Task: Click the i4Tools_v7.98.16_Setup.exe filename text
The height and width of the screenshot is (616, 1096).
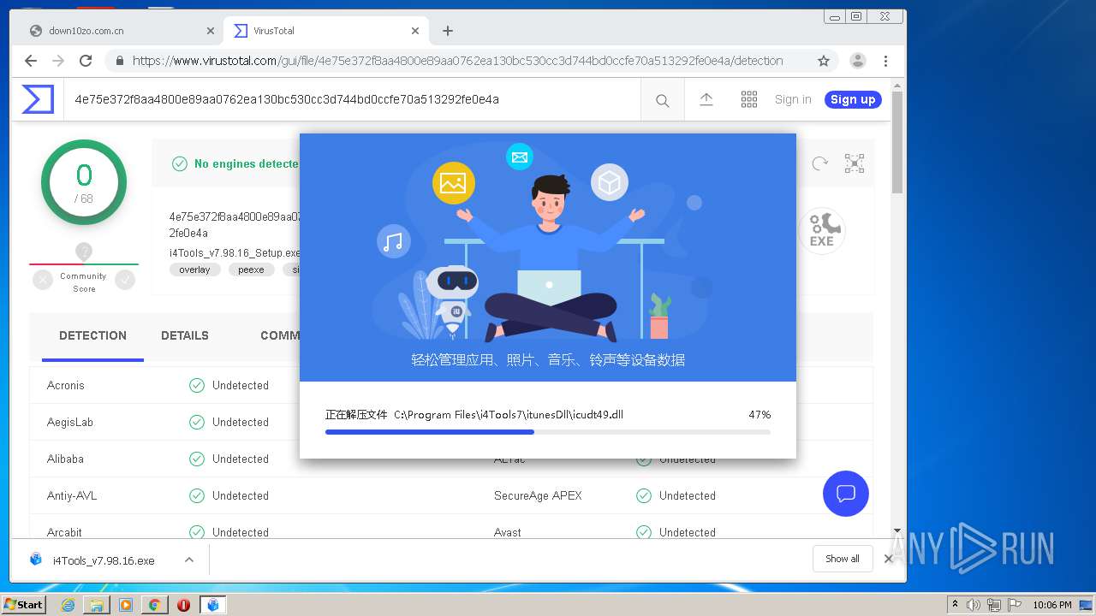Action: 235,253
